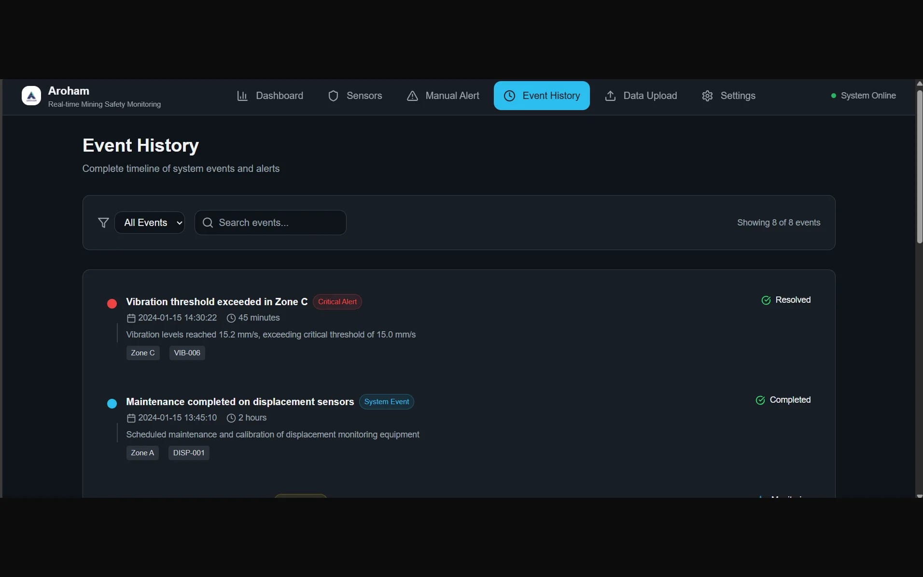
Task: Go to the Manual Alert tab
Action: tap(443, 96)
